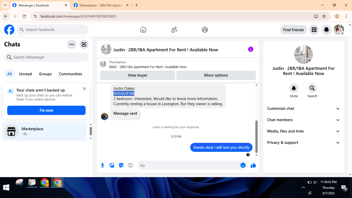Viewport: 352px width, 198px height.
Task: Open a new browser tab
Action: (x=137, y=5)
